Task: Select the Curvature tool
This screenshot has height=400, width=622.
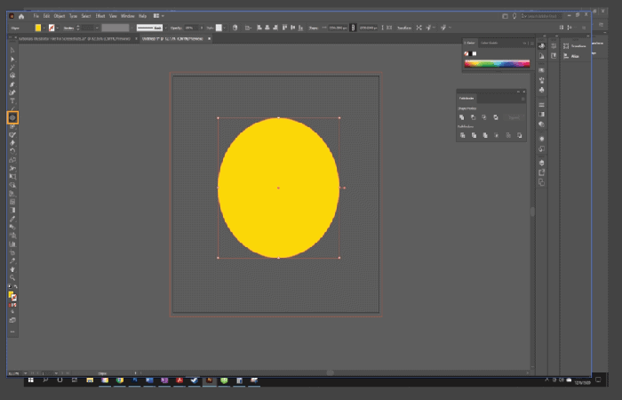Action: point(12,92)
